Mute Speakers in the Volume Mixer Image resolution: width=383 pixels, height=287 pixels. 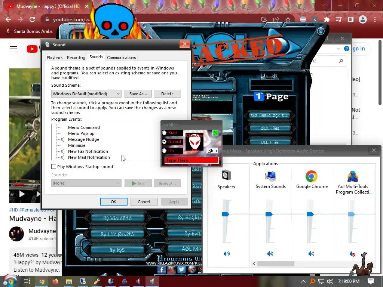coord(227,254)
